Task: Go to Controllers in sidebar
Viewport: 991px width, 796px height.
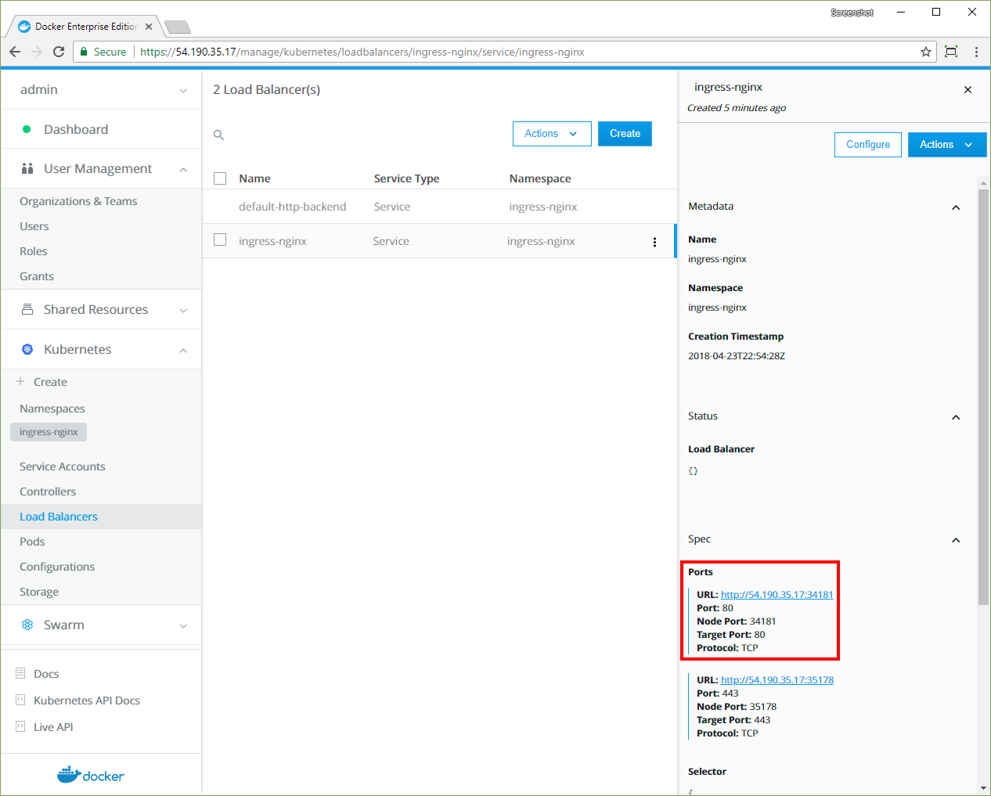Action: click(48, 492)
